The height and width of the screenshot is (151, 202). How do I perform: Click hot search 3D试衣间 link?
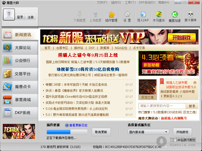click(x=174, y=112)
